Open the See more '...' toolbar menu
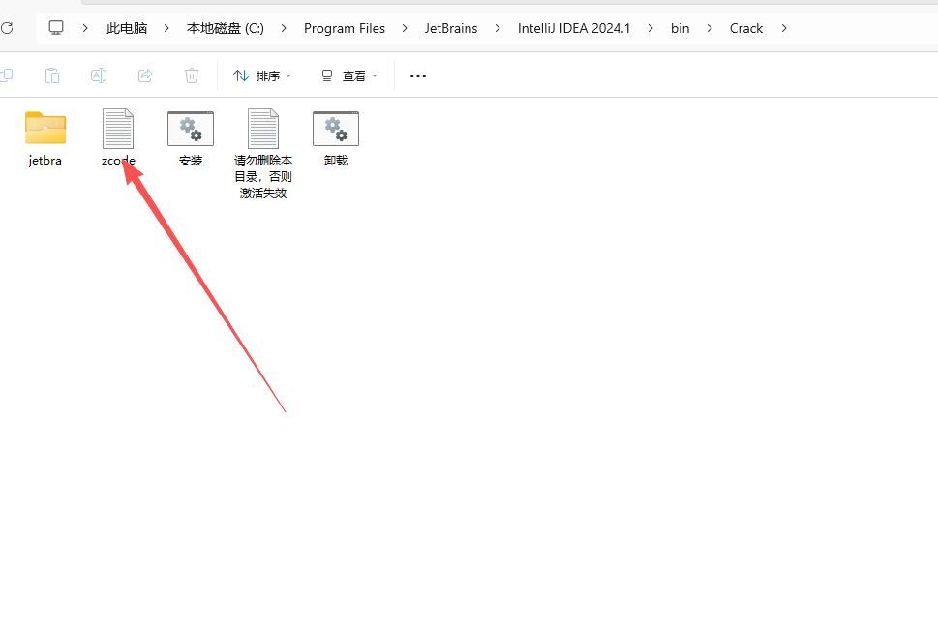 (417, 75)
